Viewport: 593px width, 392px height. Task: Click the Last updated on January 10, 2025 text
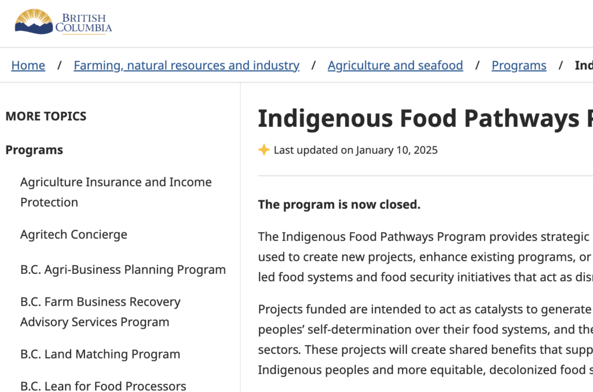356,151
